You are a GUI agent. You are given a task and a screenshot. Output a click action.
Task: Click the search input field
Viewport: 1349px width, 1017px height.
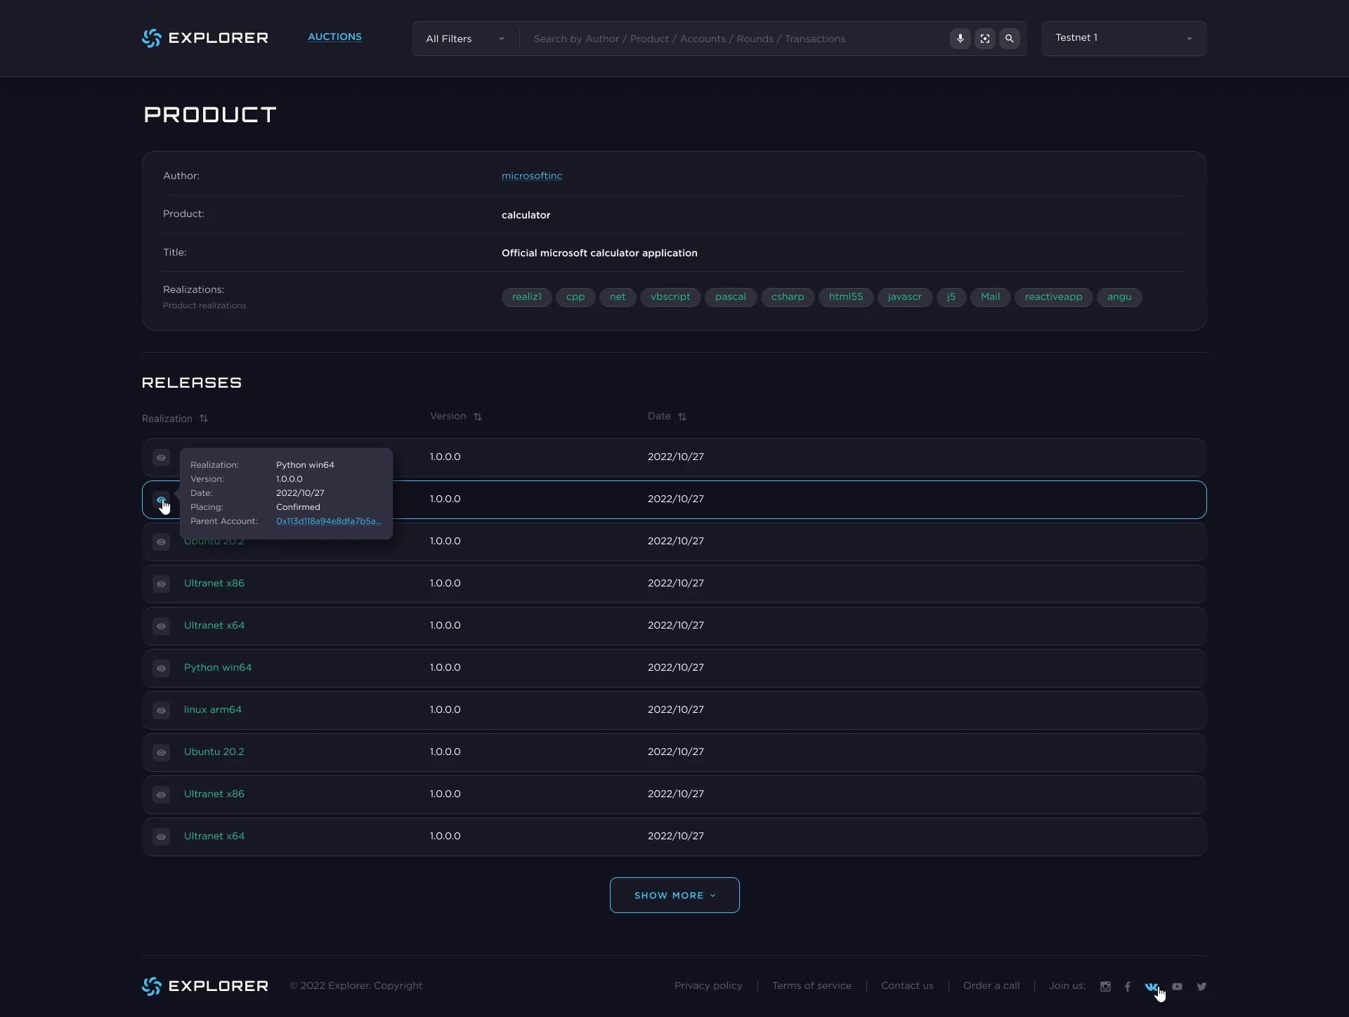click(x=734, y=39)
